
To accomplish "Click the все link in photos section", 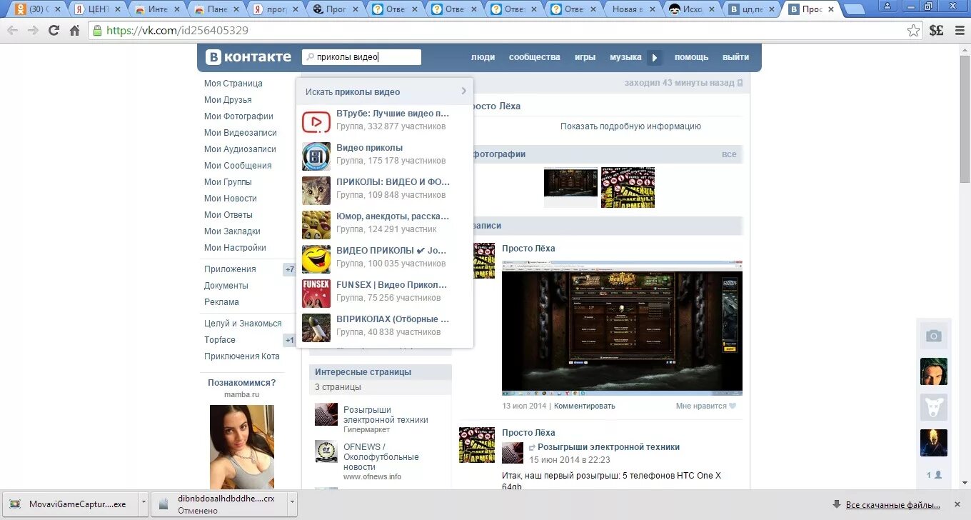I will (729, 154).
